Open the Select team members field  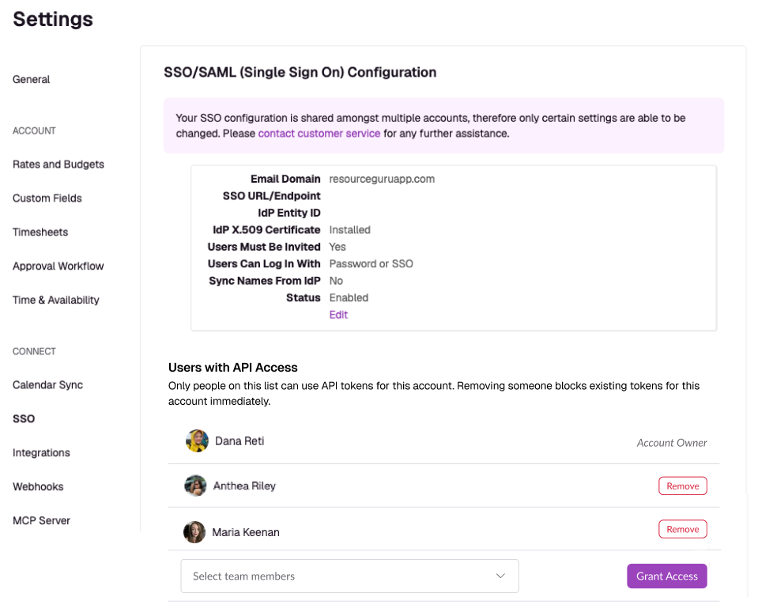[349, 576]
